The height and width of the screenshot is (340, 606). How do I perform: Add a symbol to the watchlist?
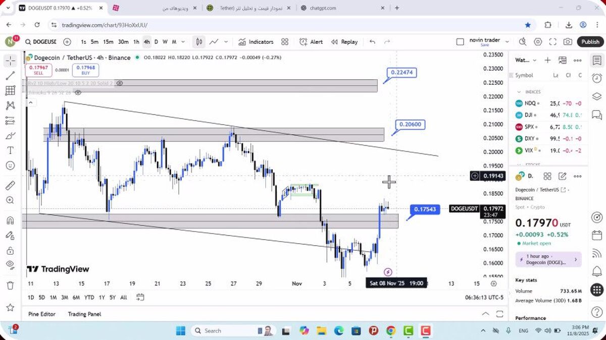[x=547, y=60]
